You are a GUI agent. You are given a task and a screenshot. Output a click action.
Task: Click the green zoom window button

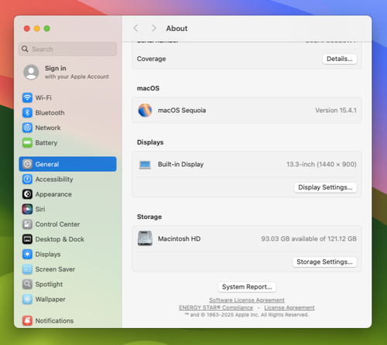click(47, 29)
